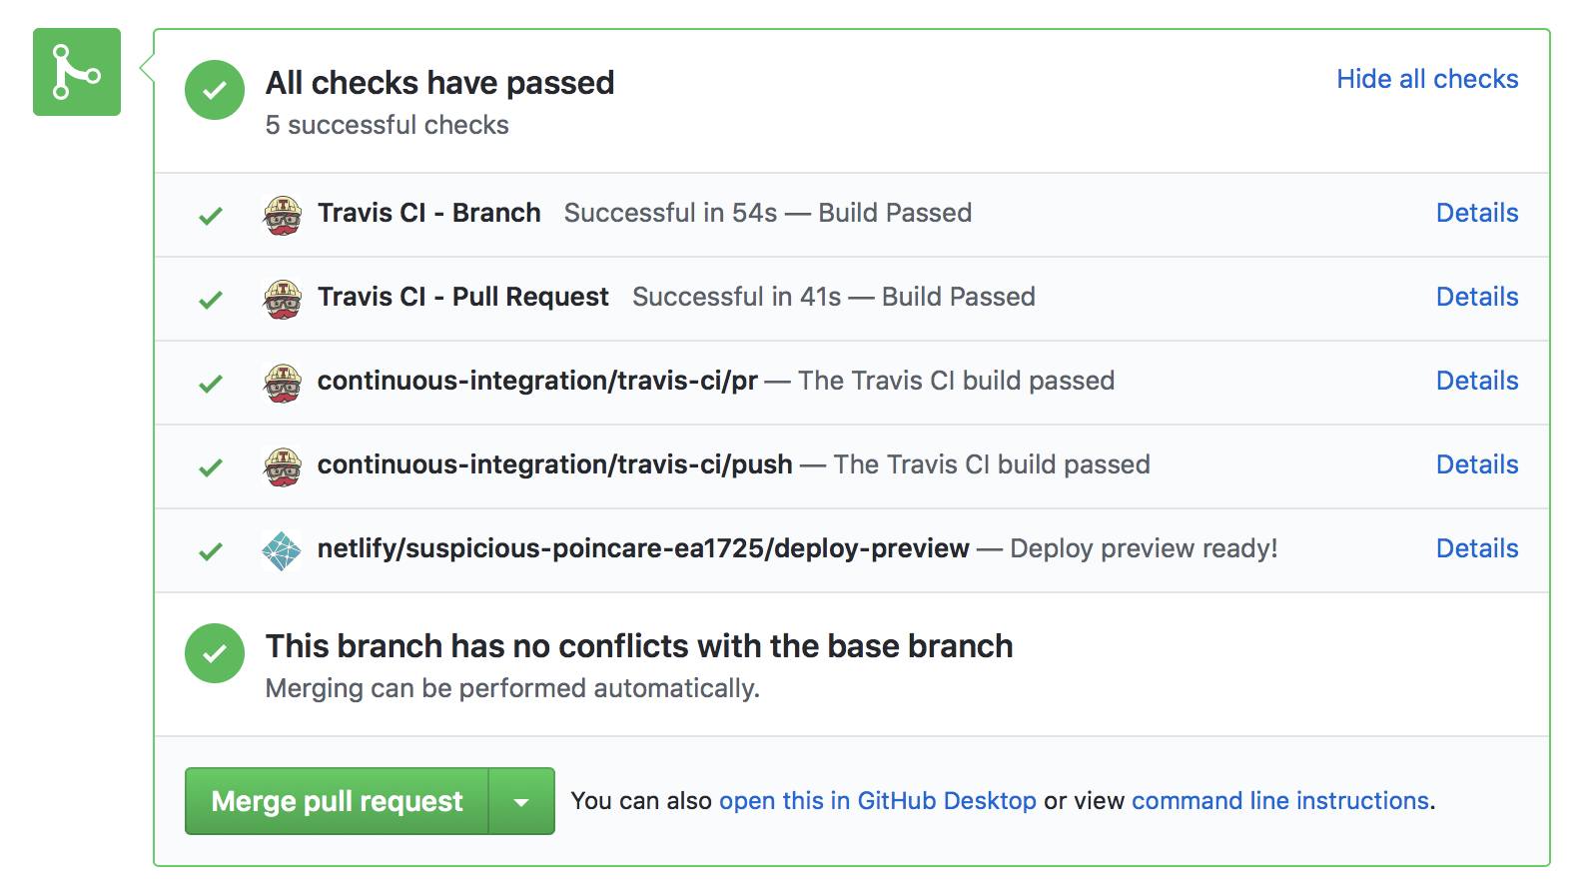Image resolution: width=1585 pixels, height=891 pixels.
Task: Click the Travis CI avatar for Pull Request check
Action: click(284, 297)
